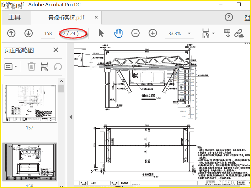Click the page number field showing 158
The height and width of the screenshot is (188, 251).
[48, 34]
